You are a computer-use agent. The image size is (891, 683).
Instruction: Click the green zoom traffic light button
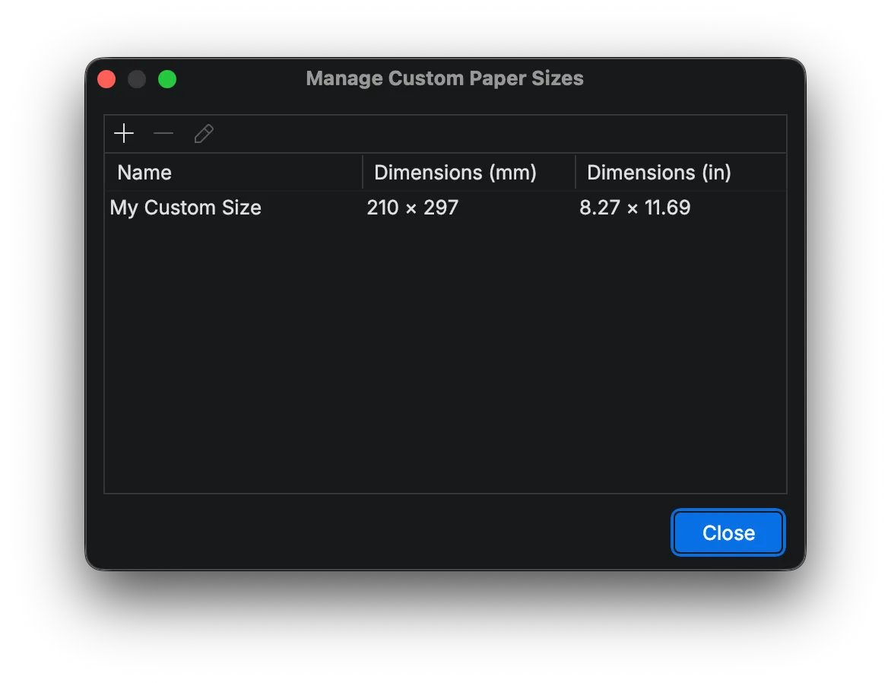[166, 78]
